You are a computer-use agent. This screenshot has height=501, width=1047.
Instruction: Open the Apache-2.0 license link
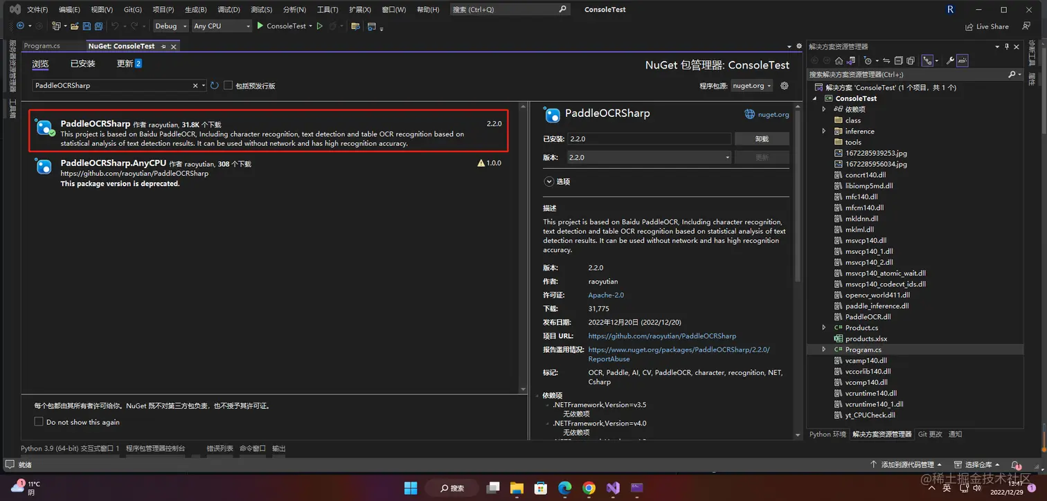[x=606, y=295]
